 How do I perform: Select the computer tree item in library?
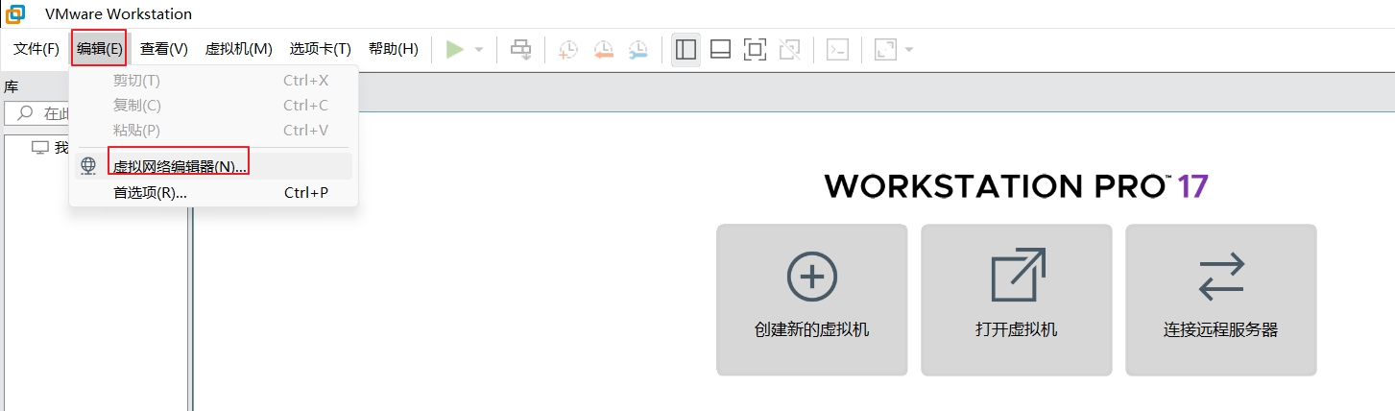click(x=50, y=148)
